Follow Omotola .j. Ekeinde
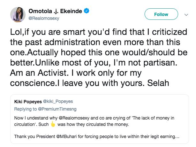This screenshot has width=196, height=147. pyautogui.click(x=161, y=14)
